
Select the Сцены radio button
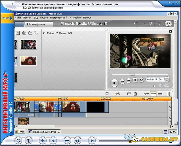(x=57, y=33)
